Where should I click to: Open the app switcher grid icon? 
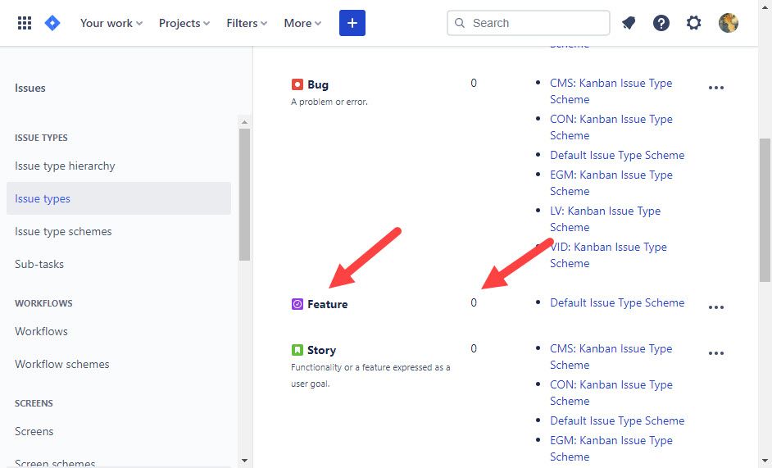tap(25, 23)
